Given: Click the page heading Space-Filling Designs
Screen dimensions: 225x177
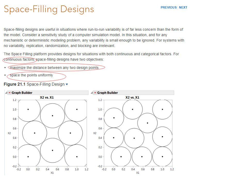Looking at the screenshot, I should pyautogui.click(x=49, y=9).
